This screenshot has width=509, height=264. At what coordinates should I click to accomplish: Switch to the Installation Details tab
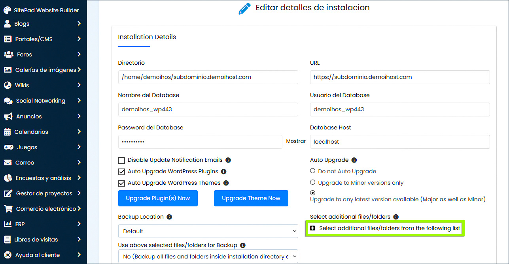pyautogui.click(x=147, y=37)
